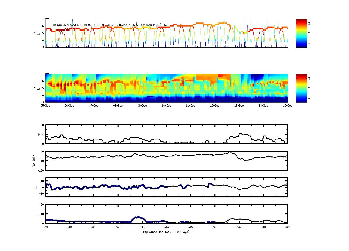The image size is (349, 251).
Task: Click the Dst (nT) y-axis label
Action: click(34, 161)
